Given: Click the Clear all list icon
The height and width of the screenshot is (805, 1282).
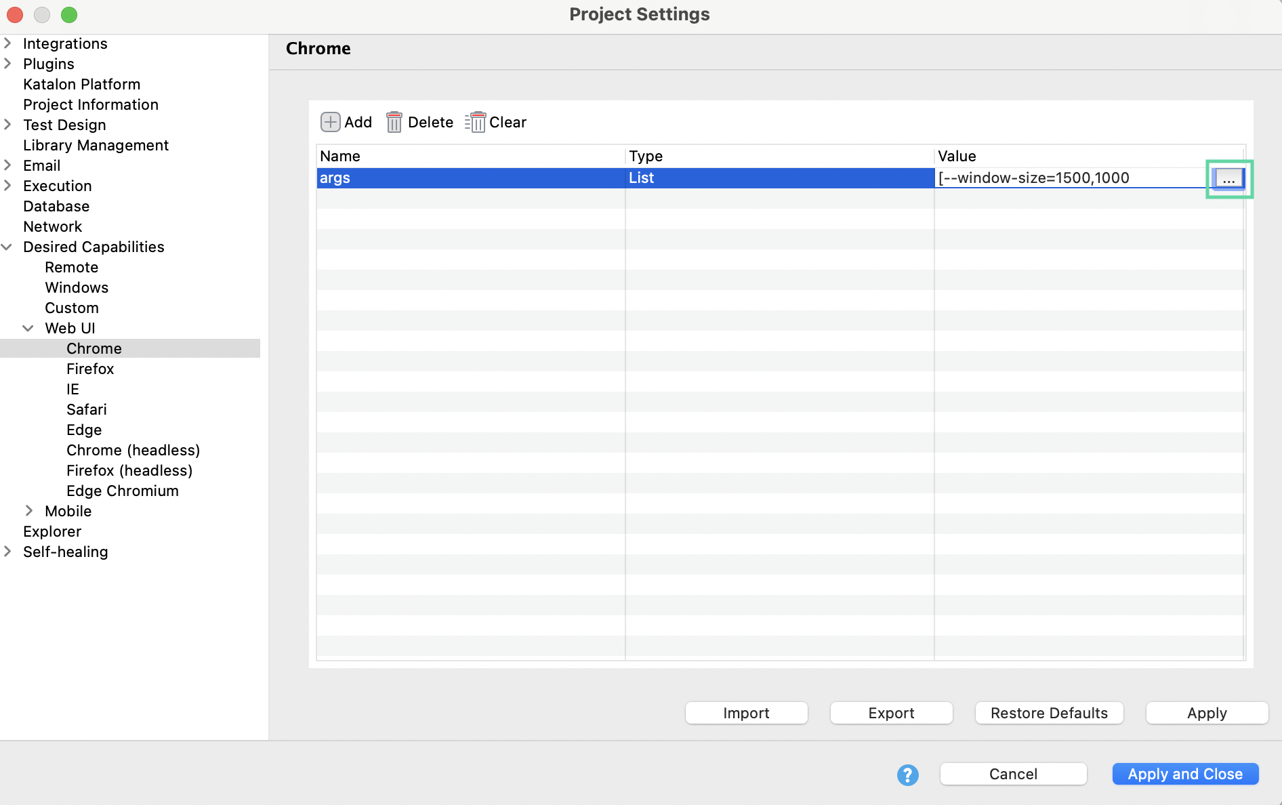Looking at the screenshot, I should 476,122.
